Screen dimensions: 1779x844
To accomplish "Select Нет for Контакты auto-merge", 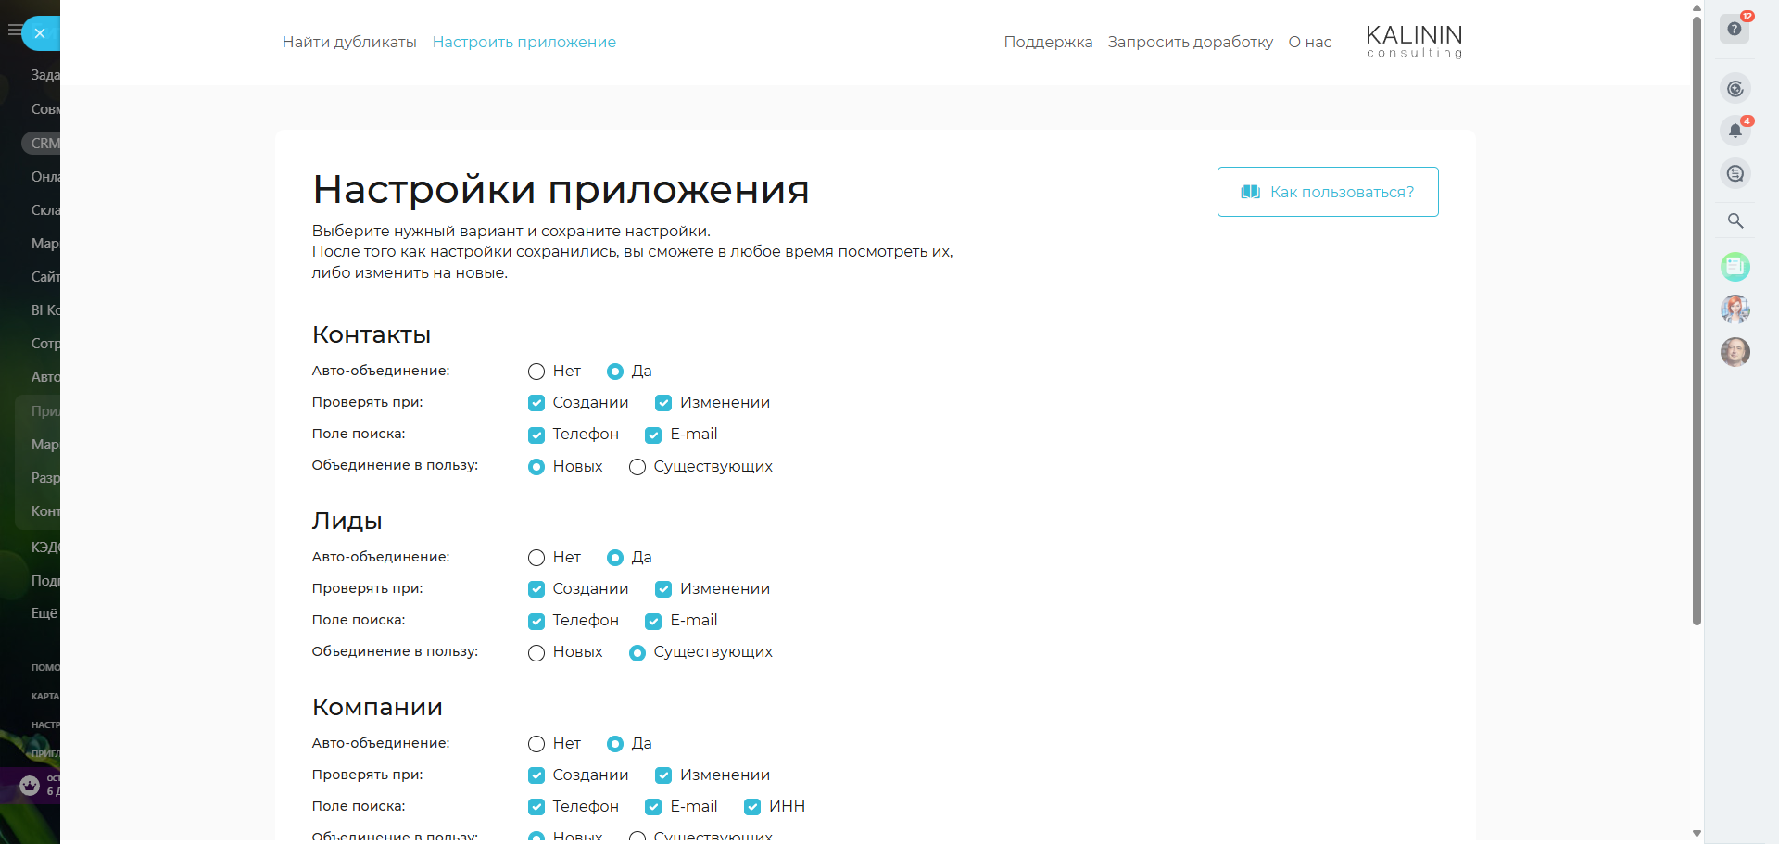I will pyautogui.click(x=536, y=372).
